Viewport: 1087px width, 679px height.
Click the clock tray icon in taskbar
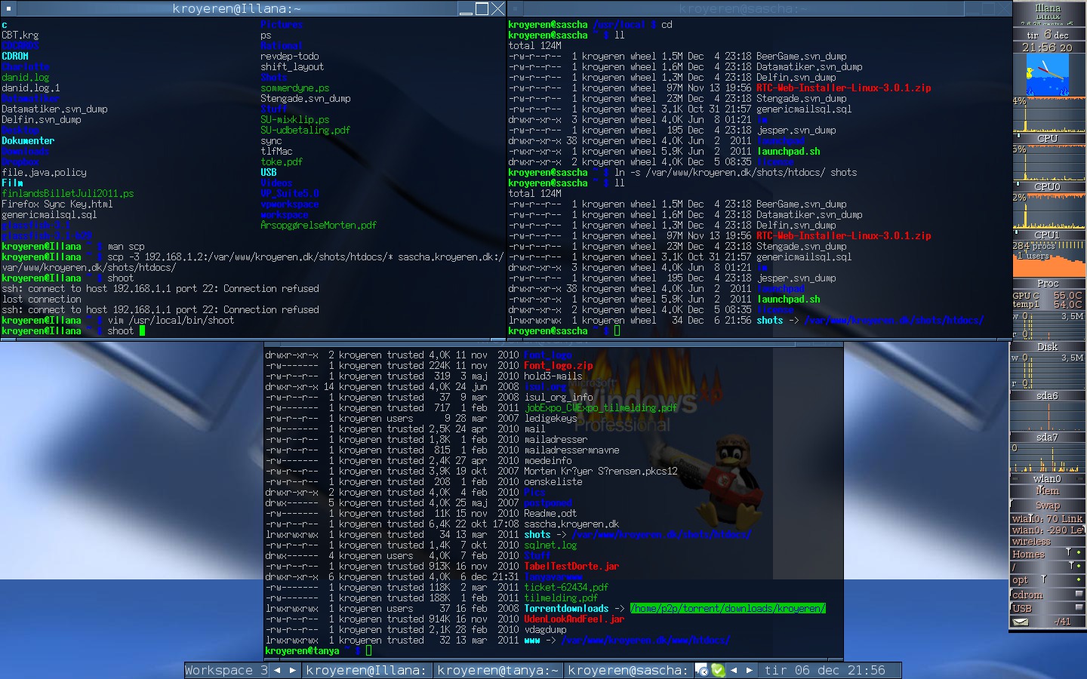702,670
